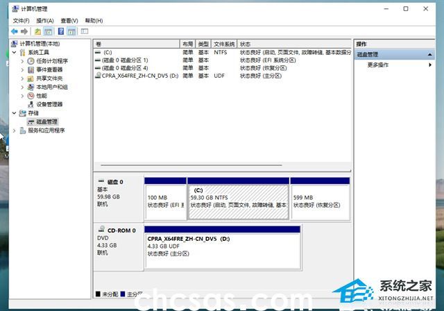Image resolution: width=444 pixels, height=311 pixels.
Task: Click the 性能 gauge icon
Action: (31, 96)
